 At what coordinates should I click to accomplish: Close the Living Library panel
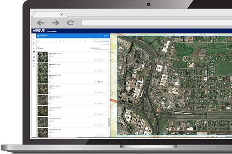(x=108, y=36)
